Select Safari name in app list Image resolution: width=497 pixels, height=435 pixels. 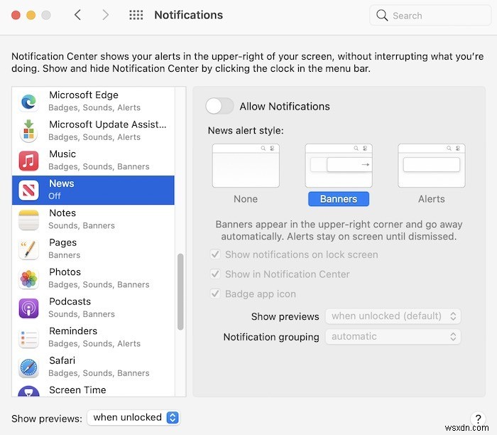tap(62, 360)
